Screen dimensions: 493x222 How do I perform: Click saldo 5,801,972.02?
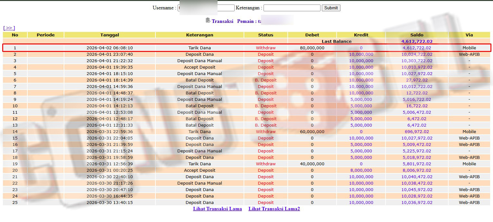[417, 164]
